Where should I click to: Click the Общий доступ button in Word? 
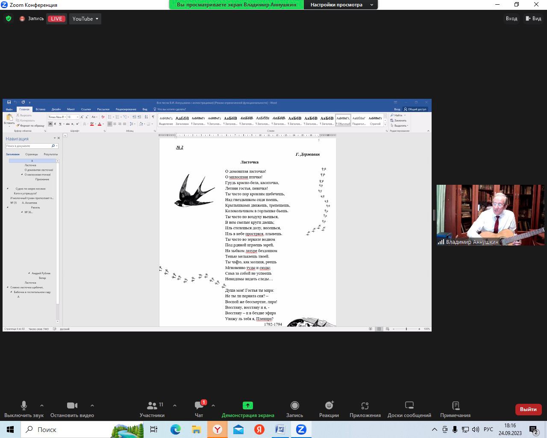pyautogui.click(x=415, y=109)
